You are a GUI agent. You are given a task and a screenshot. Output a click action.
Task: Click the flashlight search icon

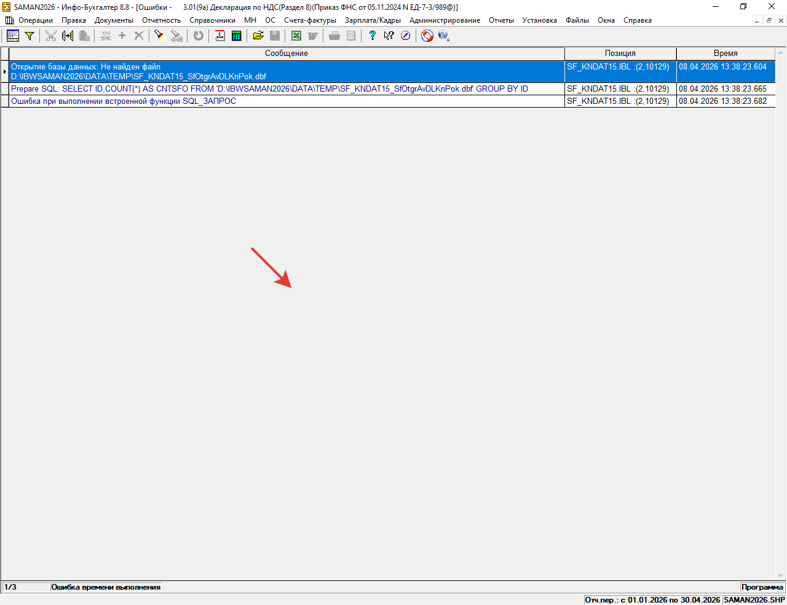[x=159, y=36]
